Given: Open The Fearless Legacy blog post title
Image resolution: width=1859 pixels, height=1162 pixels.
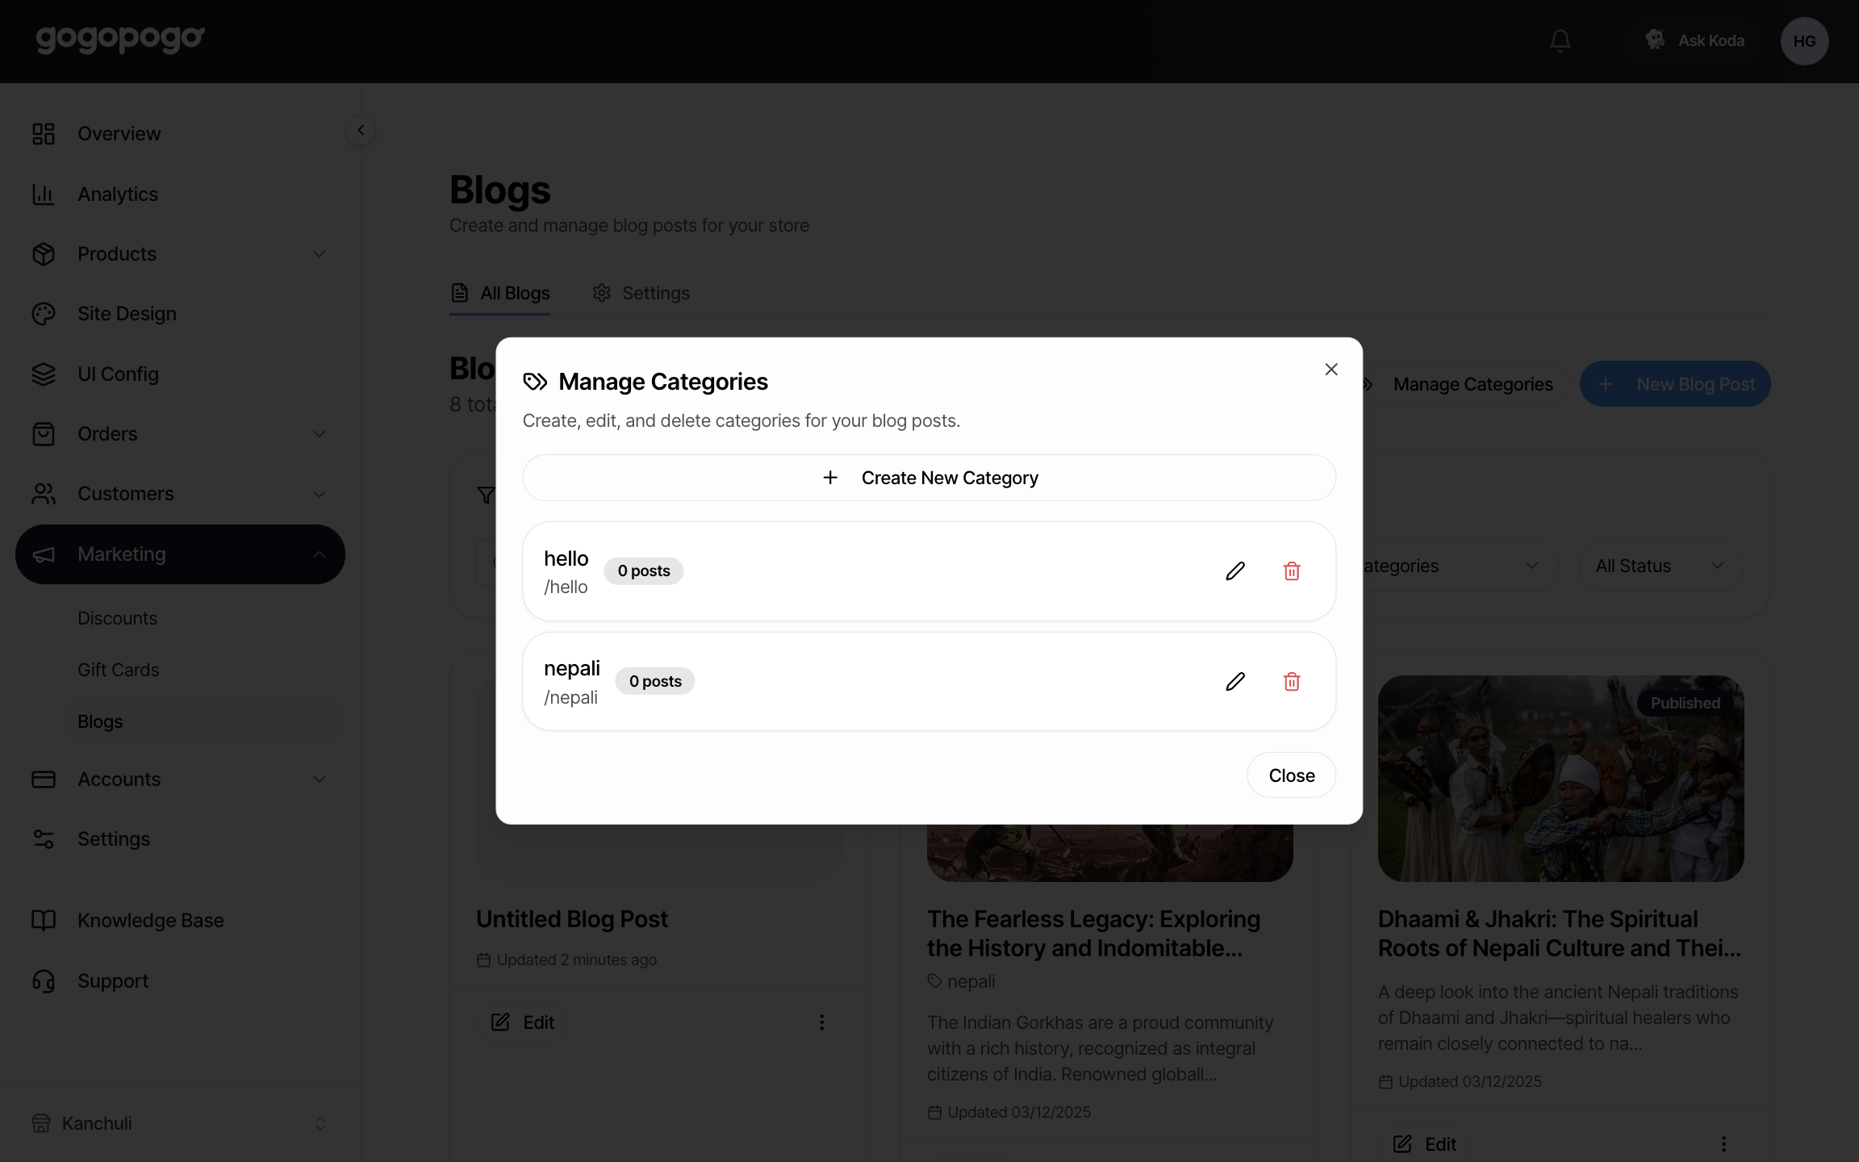Looking at the screenshot, I should 1093,934.
